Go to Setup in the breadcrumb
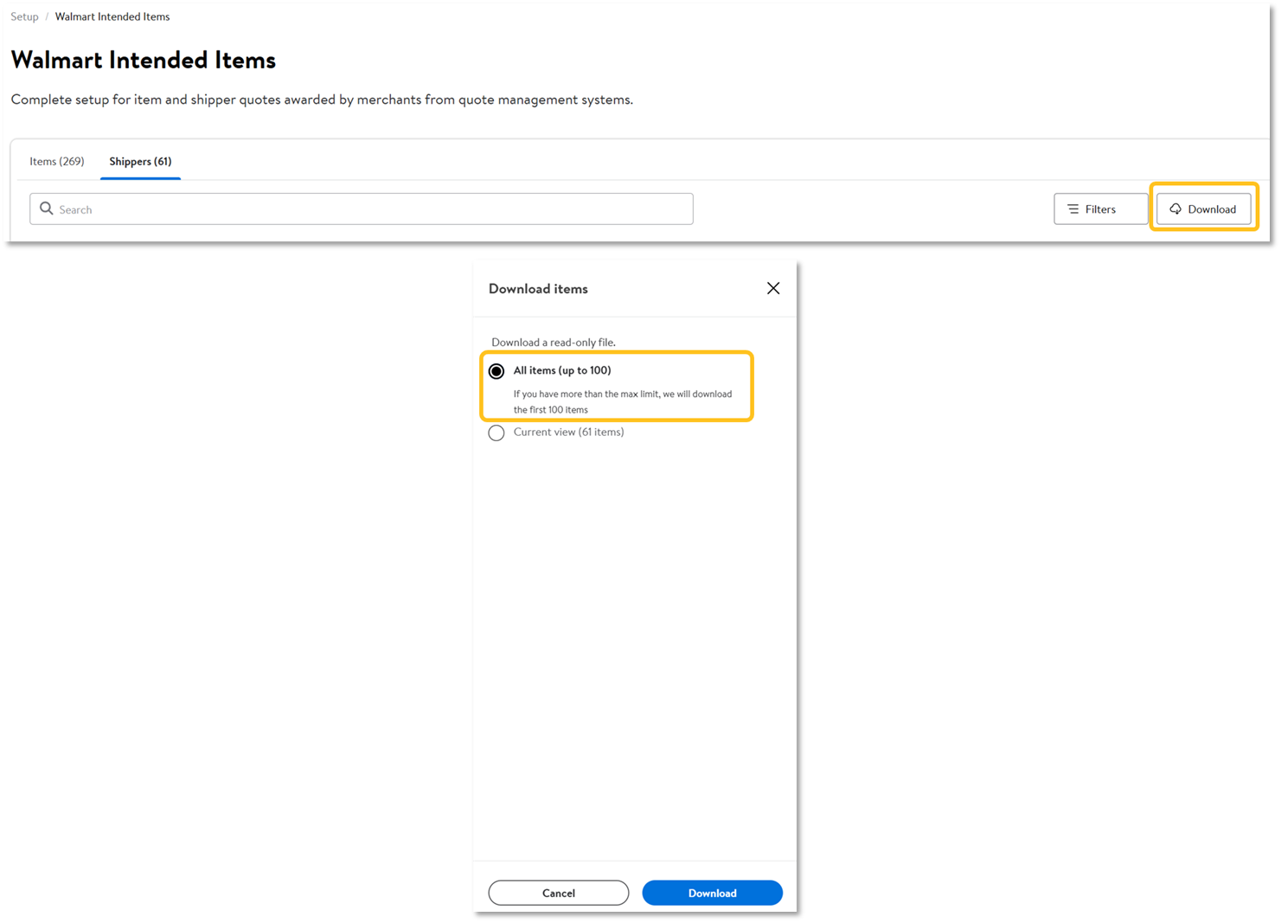 (x=24, y=16)
